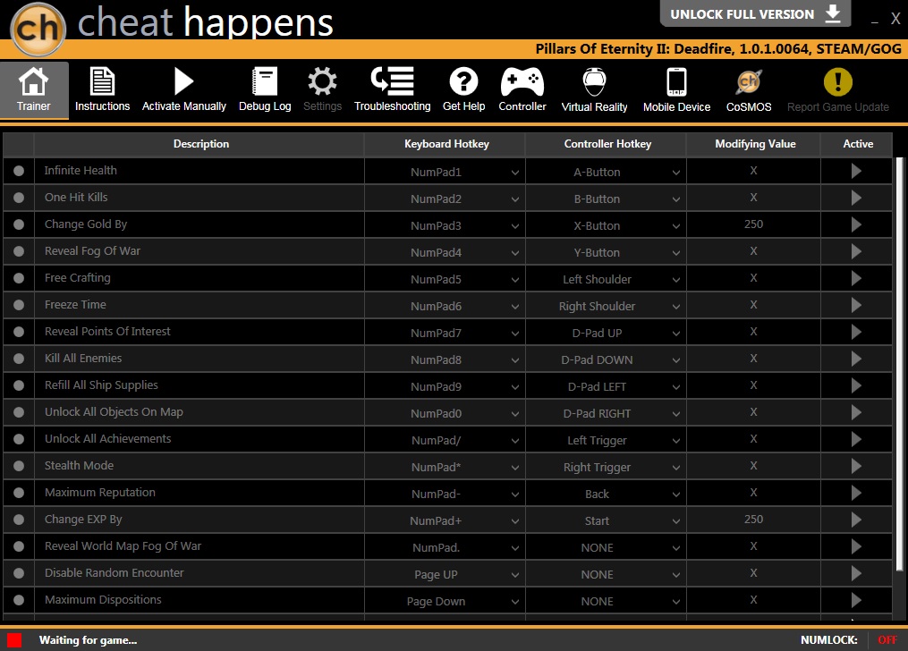Edit Change Gold By value 250
Screen dimensions: 908x651
point(753,224)
